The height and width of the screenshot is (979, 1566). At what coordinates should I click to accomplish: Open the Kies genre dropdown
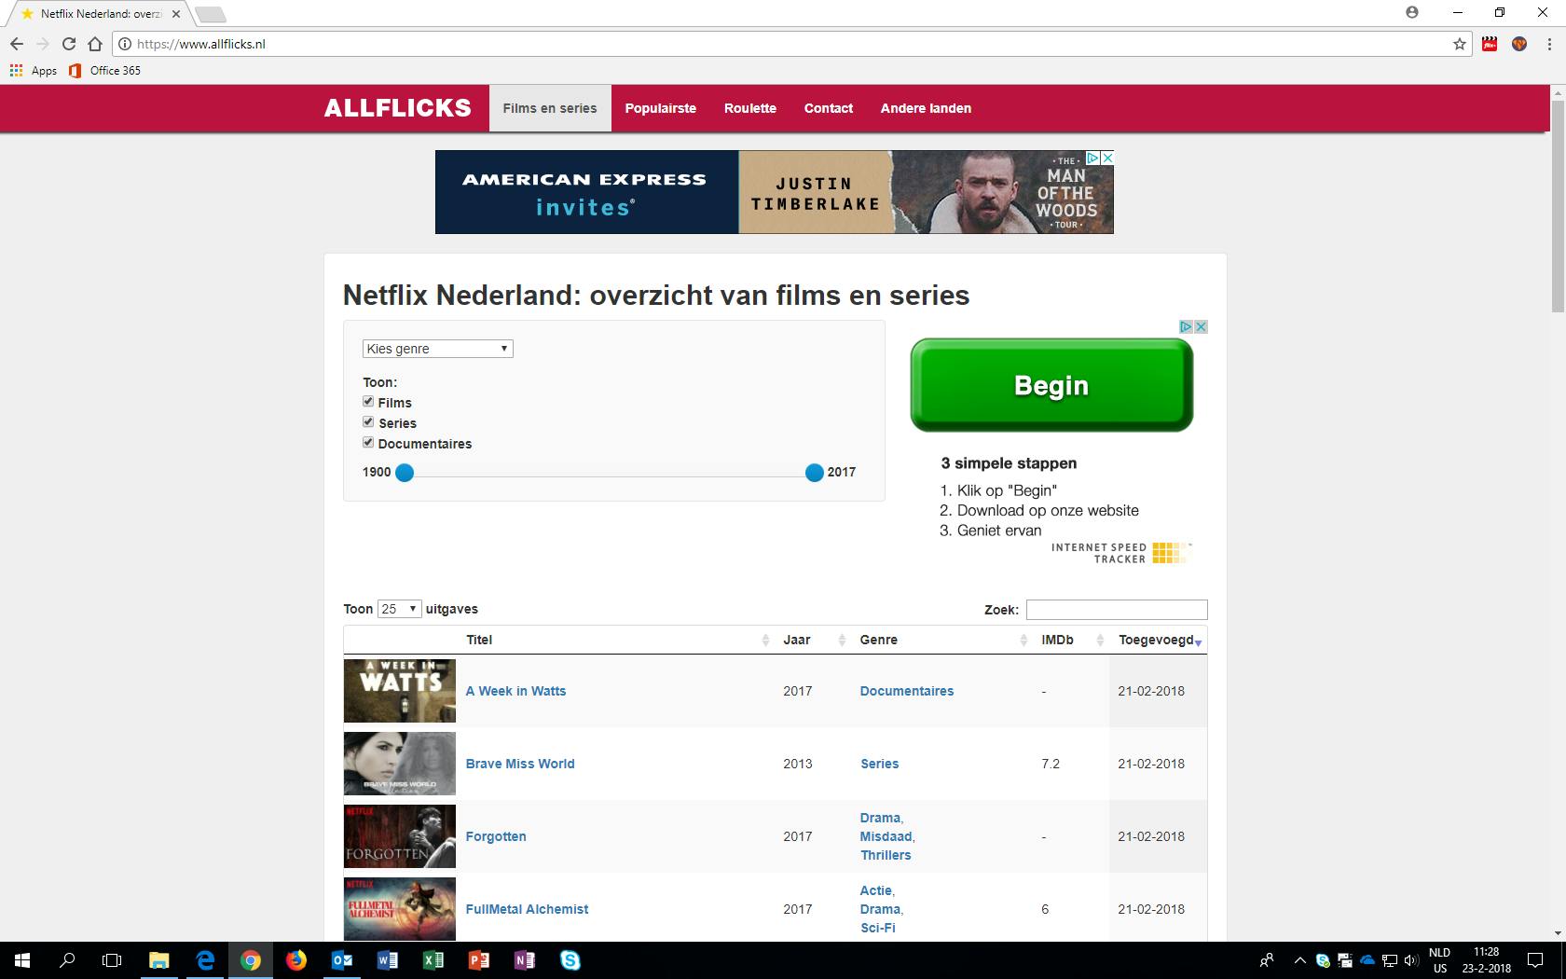coord(438,349)
